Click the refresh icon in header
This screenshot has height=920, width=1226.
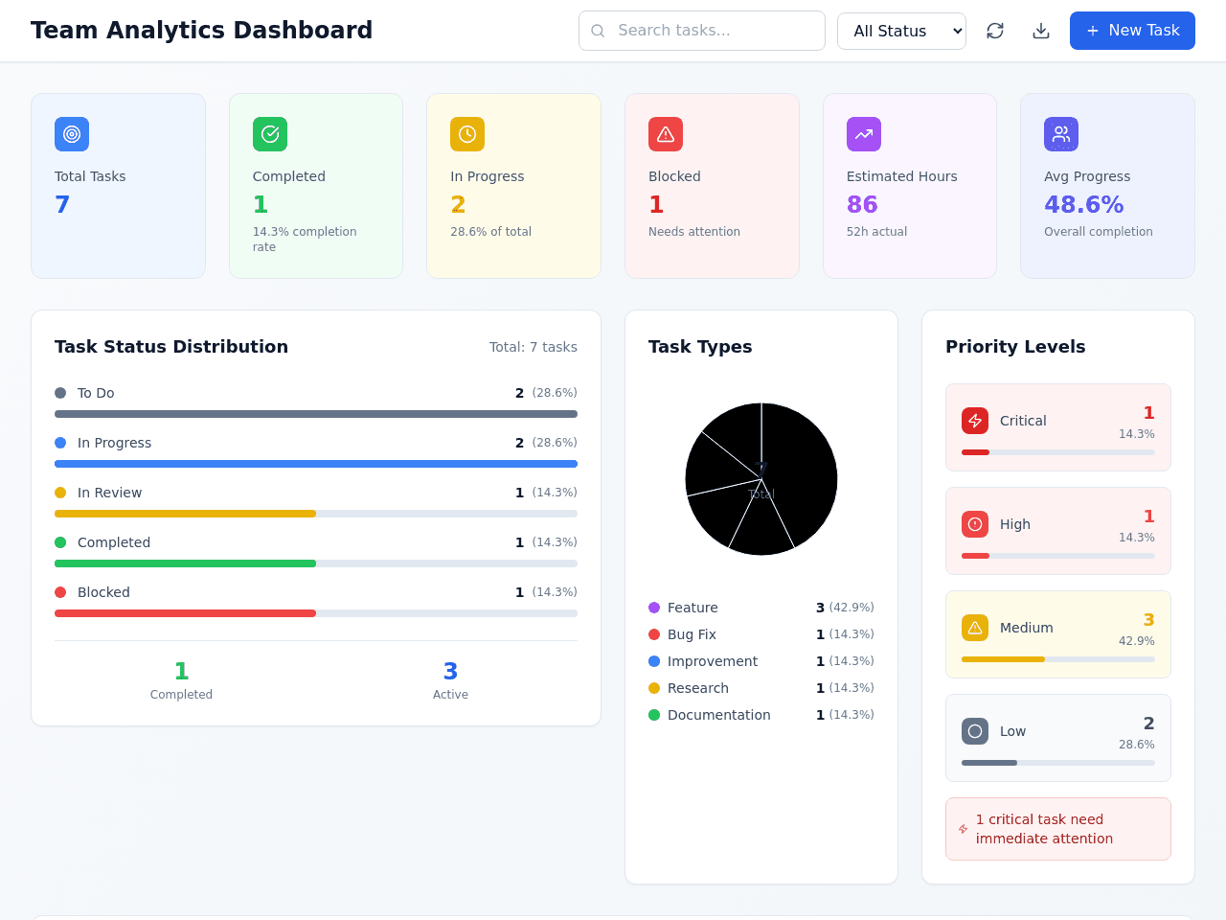coord(995,31)
